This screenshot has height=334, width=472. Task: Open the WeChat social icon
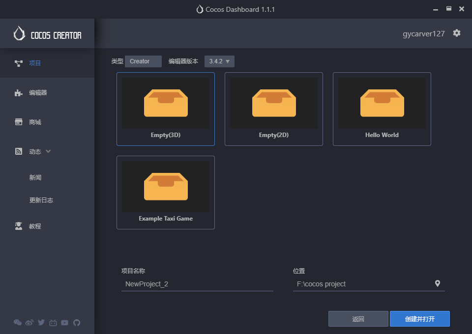click(x=18, y=323)
